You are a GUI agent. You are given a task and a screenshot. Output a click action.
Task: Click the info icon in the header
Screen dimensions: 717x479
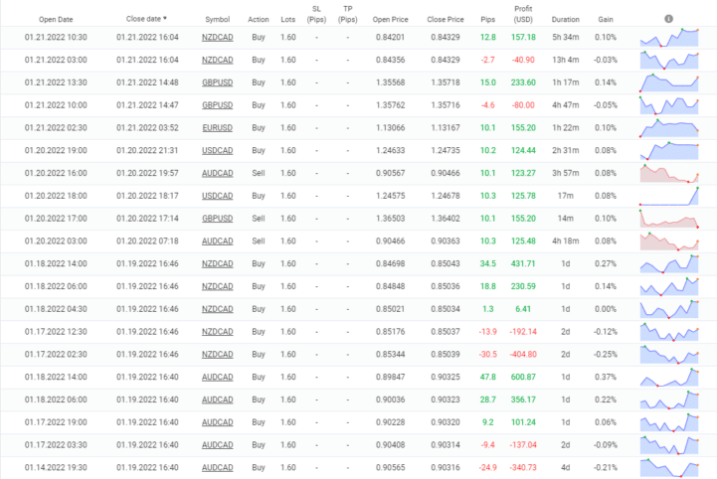pos(668,19)
